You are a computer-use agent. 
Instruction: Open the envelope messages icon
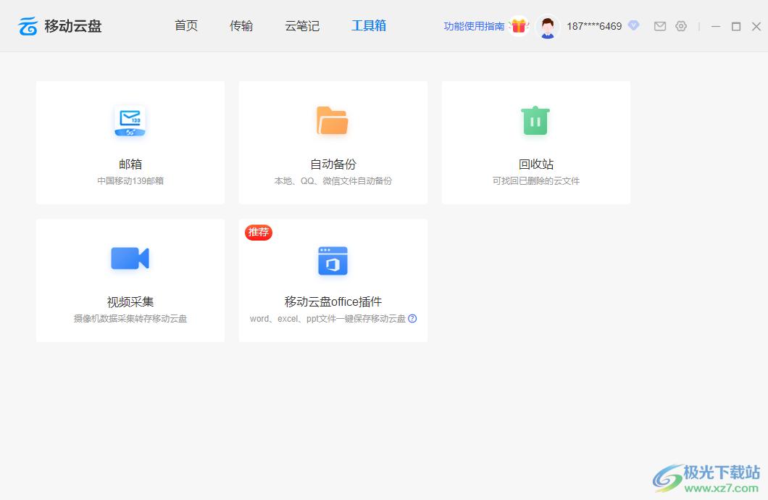(x=660, y=26)
